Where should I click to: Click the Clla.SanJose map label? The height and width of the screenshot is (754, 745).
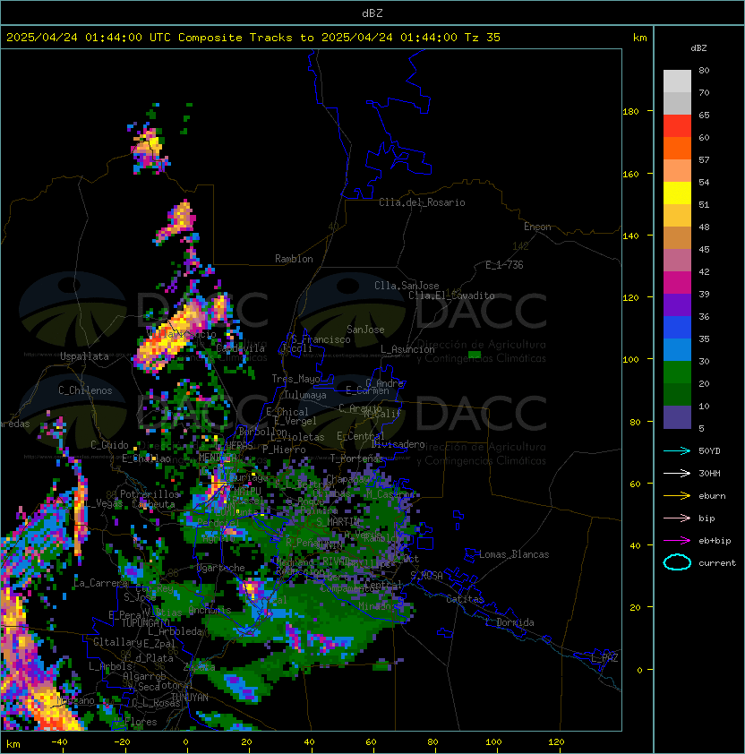407,286
